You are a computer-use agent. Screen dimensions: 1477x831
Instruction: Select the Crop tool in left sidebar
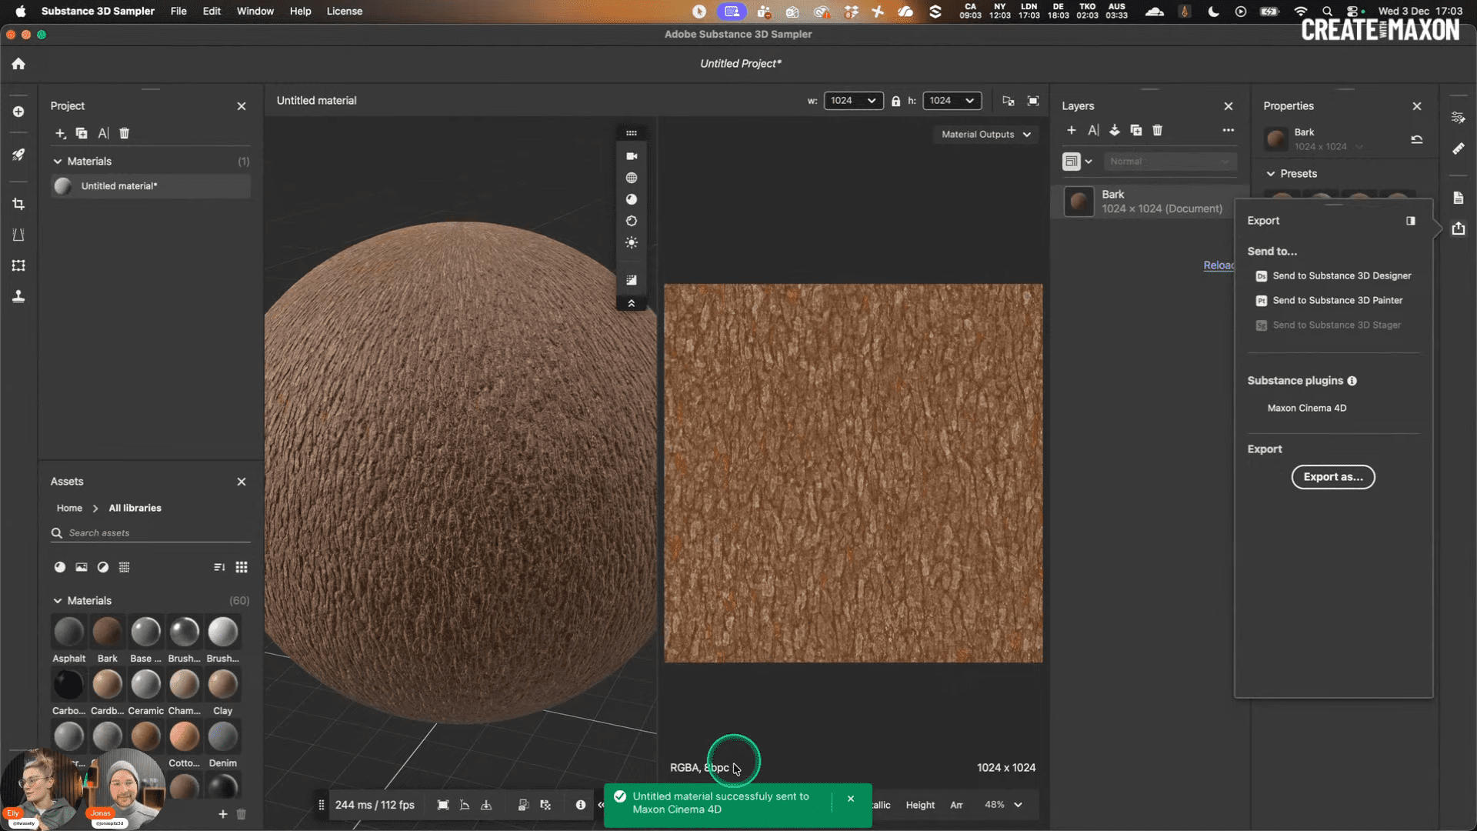click(x=18, y=204)
